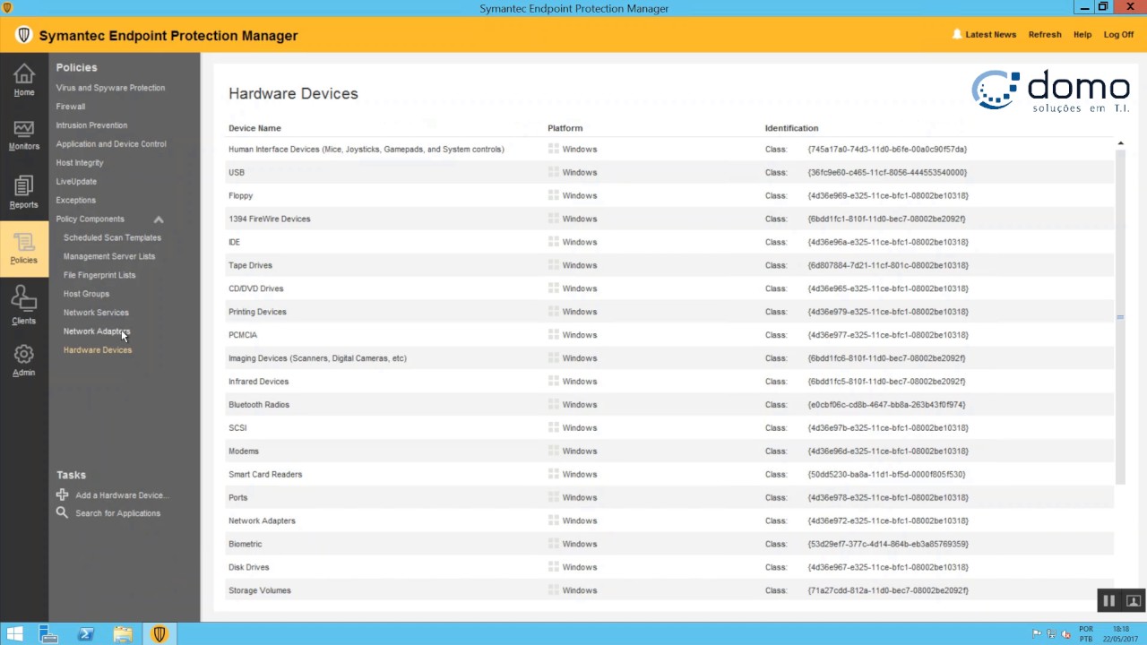1147x645 pixels.
Task: Select the Bluetooth Radios row
Action: [669, 405]
